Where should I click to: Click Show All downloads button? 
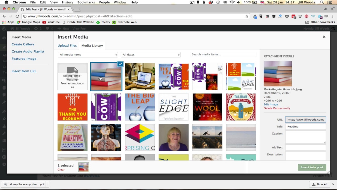pyautogui.click(x=319, y=184)
